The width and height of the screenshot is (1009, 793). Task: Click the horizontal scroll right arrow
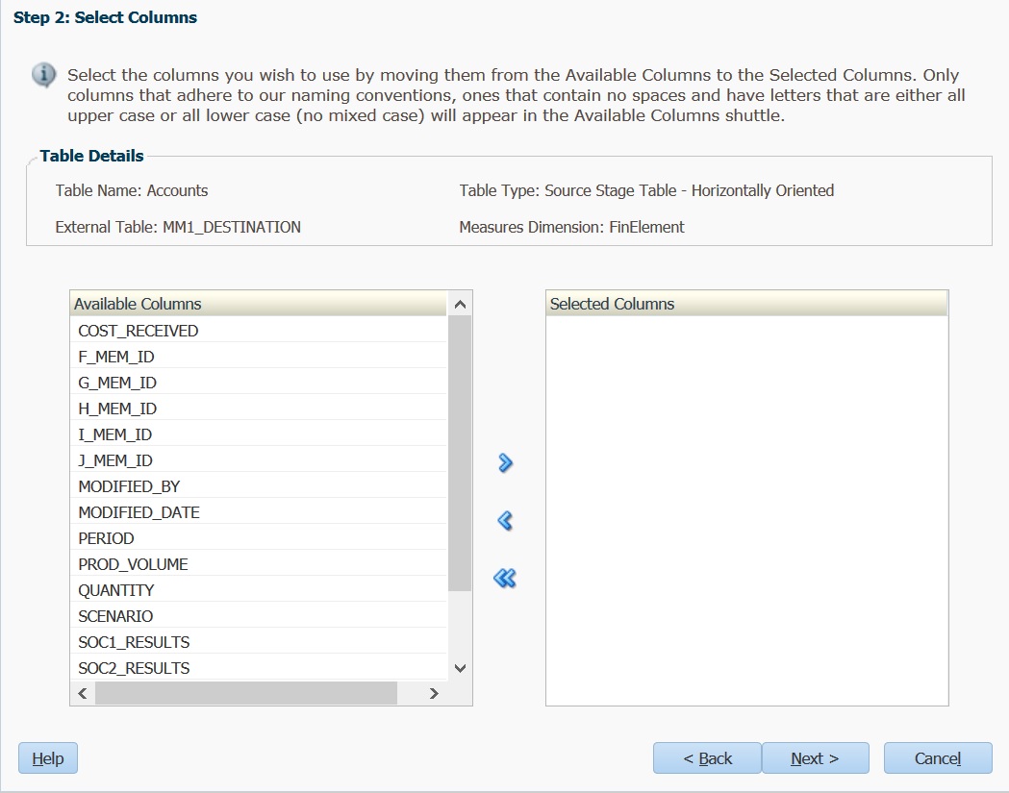click(434, 693)
